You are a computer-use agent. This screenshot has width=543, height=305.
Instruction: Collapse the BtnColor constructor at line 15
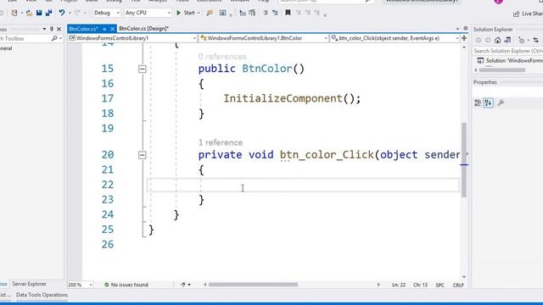(x=142, y=69)
